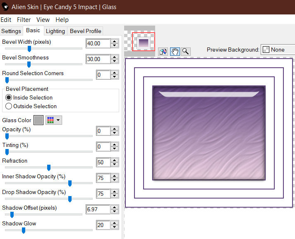
Task: Open the Glass Color palette grid icon
Action: (50, 120)
